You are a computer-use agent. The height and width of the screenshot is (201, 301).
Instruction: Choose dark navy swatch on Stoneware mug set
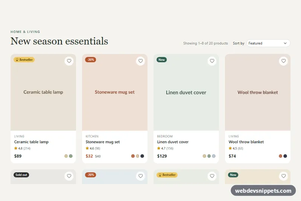coord(142,156)
